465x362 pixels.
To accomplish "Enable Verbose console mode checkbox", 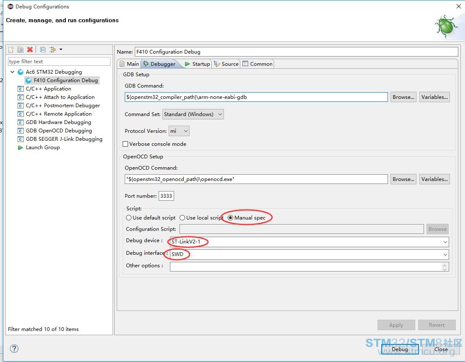I will (x=126, y=144).
